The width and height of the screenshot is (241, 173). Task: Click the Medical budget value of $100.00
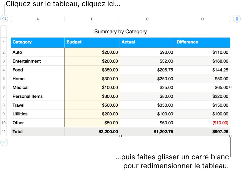coord(111,88)
